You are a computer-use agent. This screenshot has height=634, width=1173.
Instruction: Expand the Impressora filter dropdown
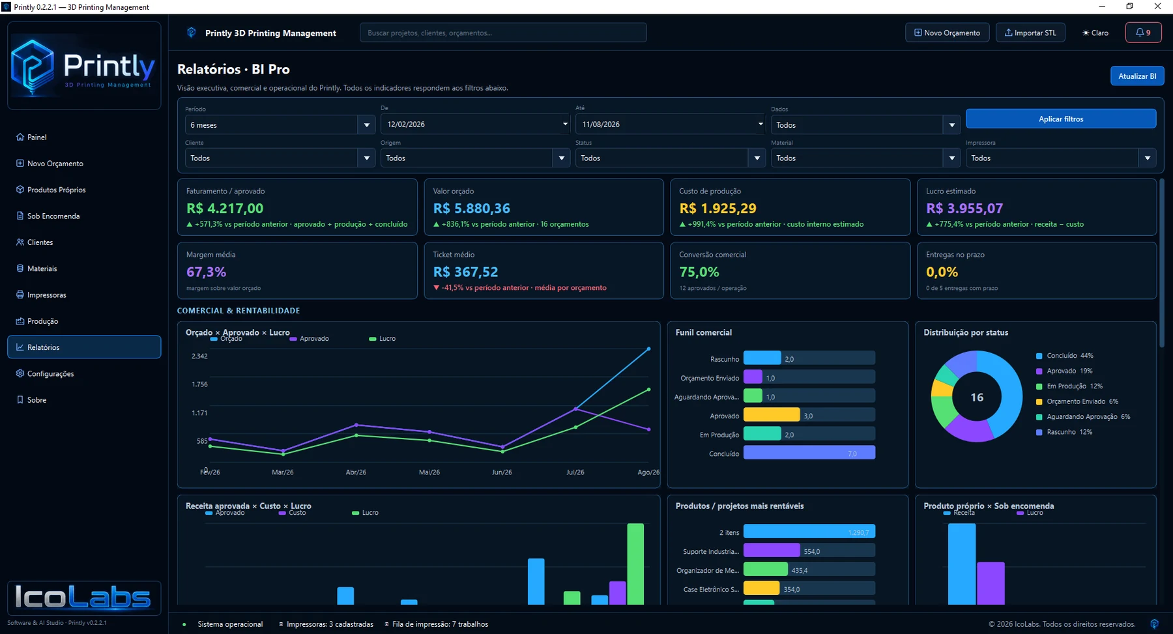click(1061, 158)
